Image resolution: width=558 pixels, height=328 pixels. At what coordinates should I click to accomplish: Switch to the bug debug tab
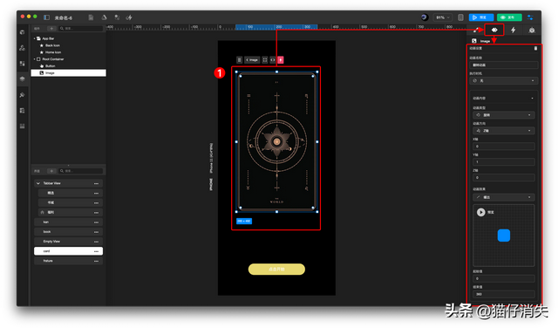532,31
